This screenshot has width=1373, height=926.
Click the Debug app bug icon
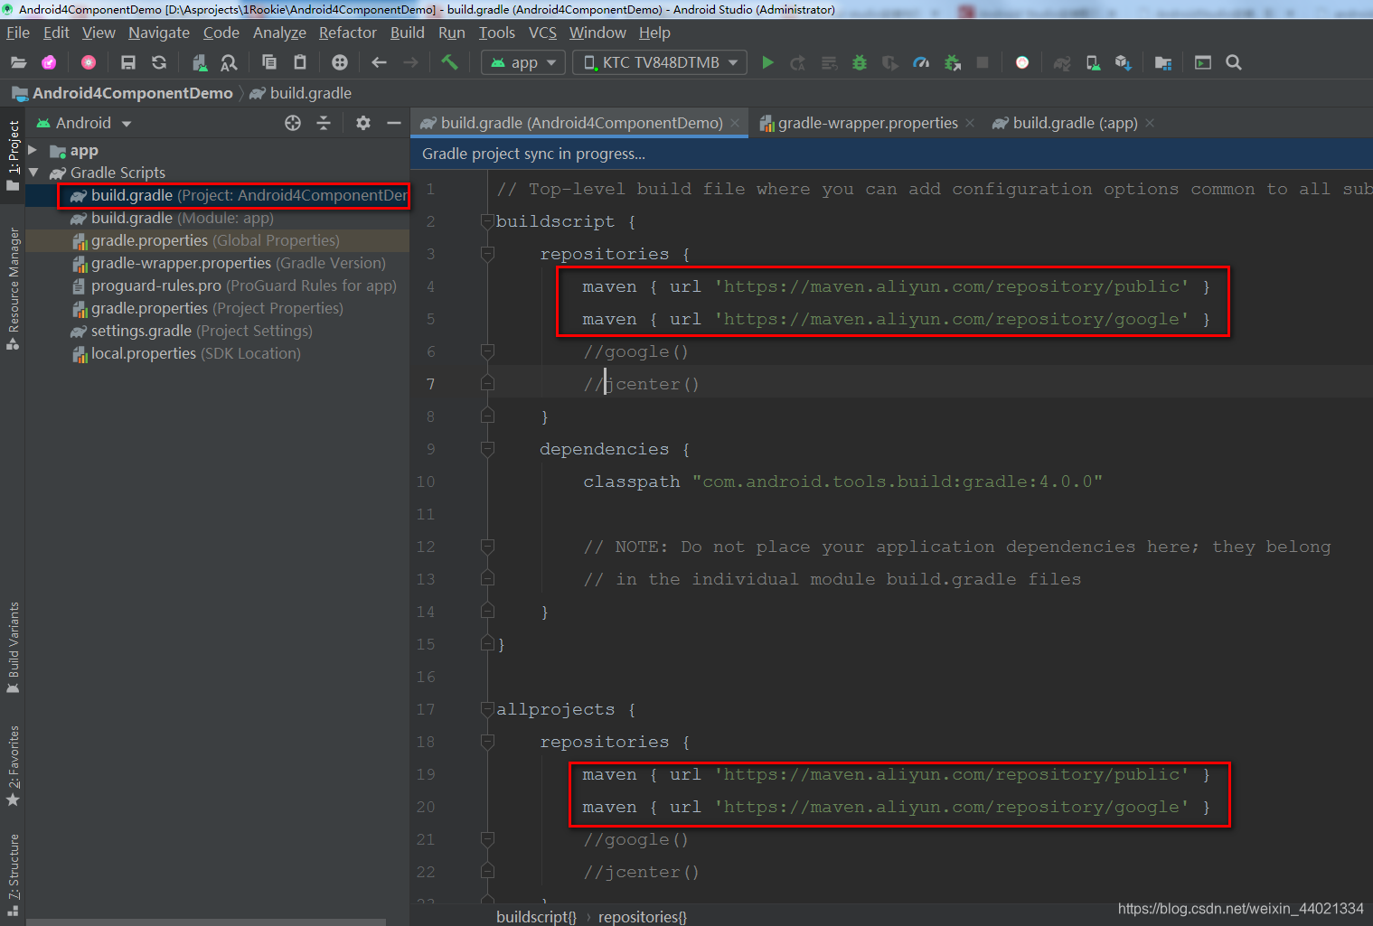pyautogui.click(x=860, y=62)
